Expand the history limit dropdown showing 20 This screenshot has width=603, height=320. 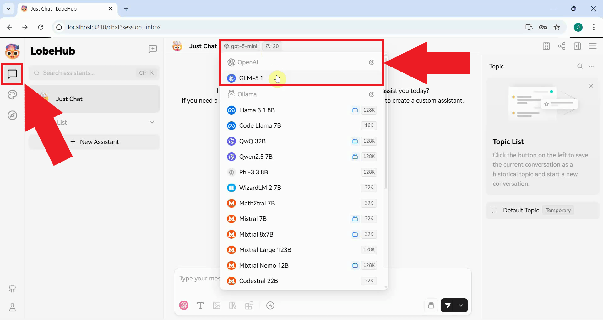pyautogui.click(x=272, y=46)
